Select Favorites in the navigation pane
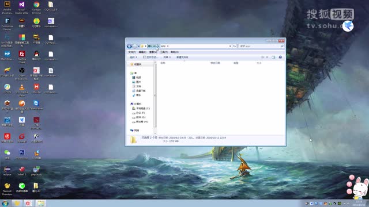 click(136, 64)
